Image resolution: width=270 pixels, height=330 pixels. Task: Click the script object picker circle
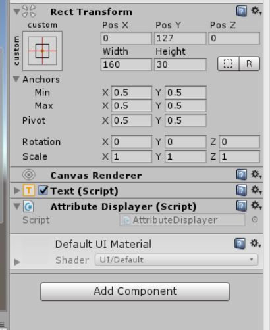(255, 220)
